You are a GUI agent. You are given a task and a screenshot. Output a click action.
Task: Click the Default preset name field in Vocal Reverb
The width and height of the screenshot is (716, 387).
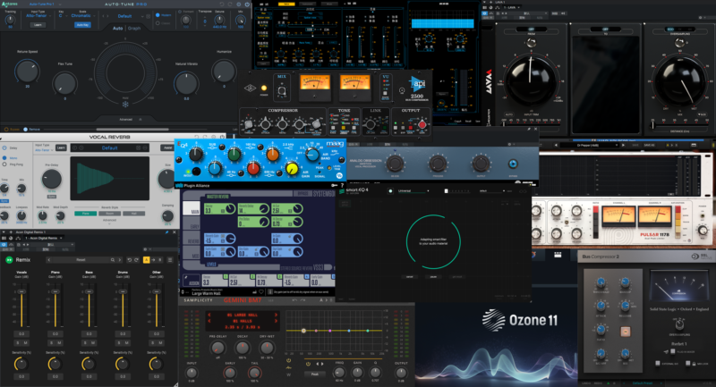[x=109, y=147]
